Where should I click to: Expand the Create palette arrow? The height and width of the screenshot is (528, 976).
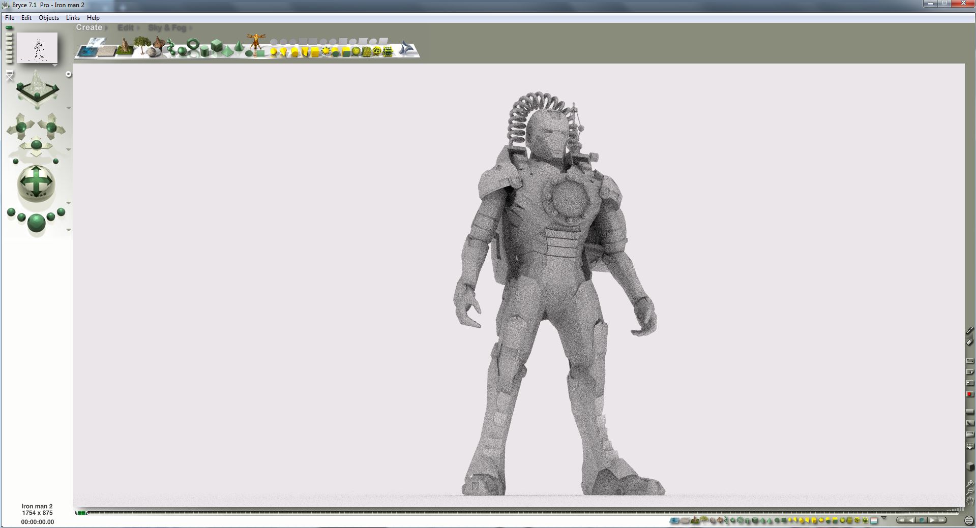(x=106, y=28)
